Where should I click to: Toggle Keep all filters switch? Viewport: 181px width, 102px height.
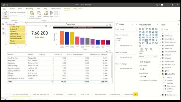(144, 76)
